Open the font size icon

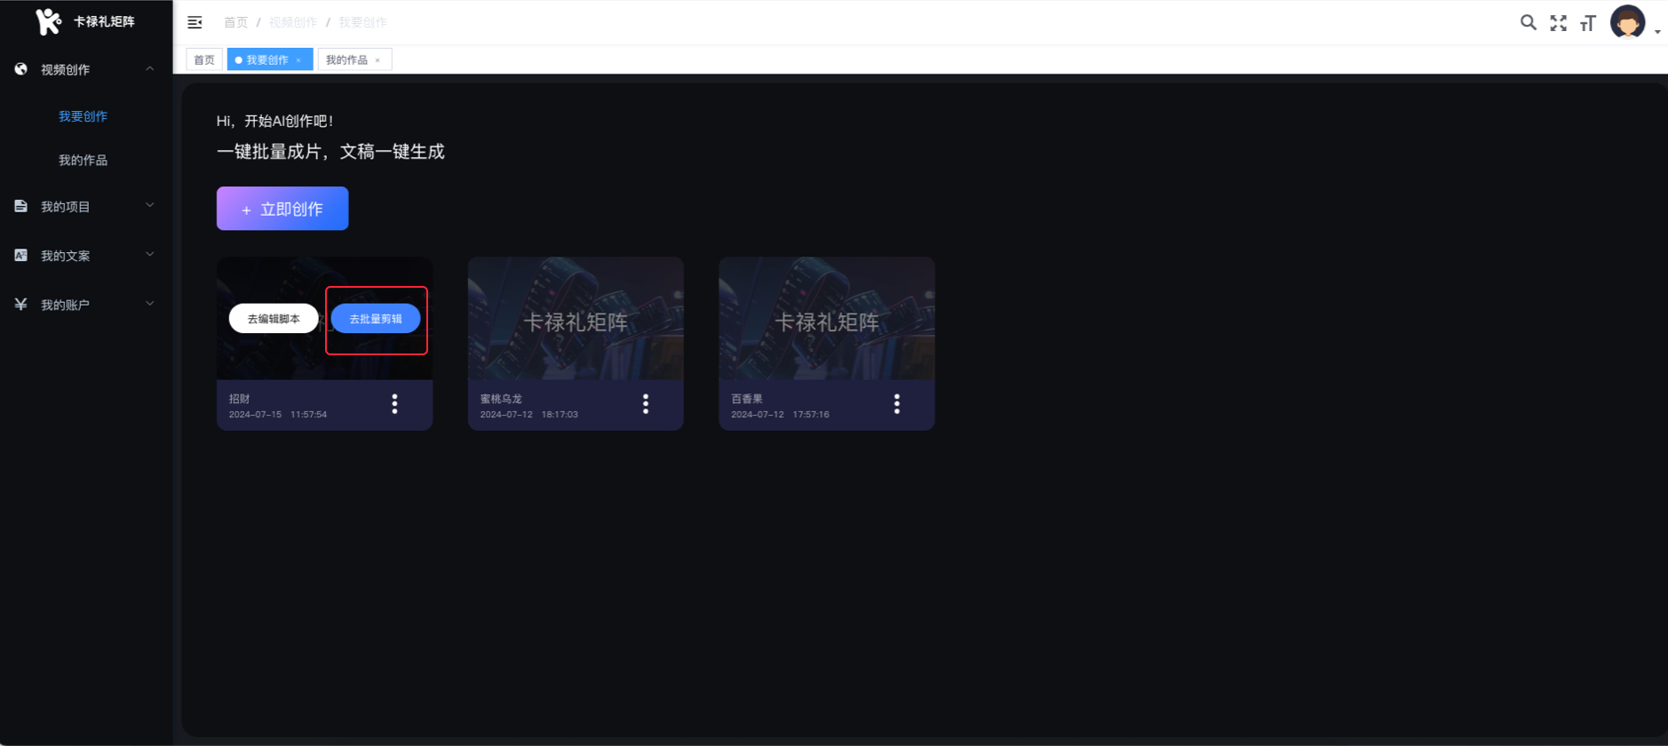[x=1588, y=23]
